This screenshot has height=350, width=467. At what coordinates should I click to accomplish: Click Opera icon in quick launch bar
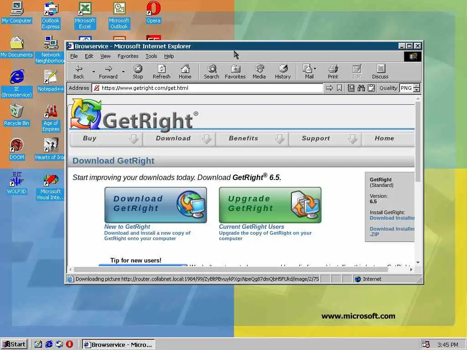pyautogui.click(x=69, y=345)
